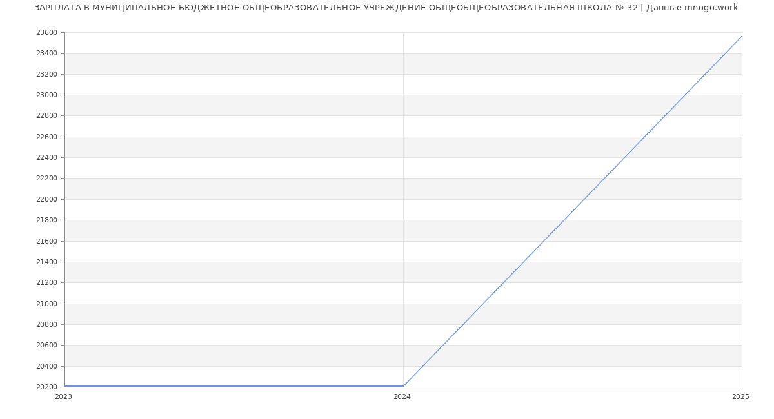
Task: Click the 23400 y-axis label
Action: pyautogui.click(x=46, y=54)
